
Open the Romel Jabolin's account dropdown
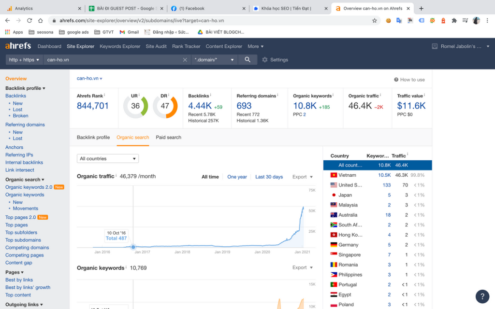tap(461, 46)
